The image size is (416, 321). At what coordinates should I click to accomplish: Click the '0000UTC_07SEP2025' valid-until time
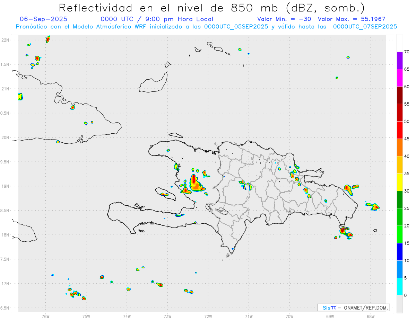pos(365,27)
